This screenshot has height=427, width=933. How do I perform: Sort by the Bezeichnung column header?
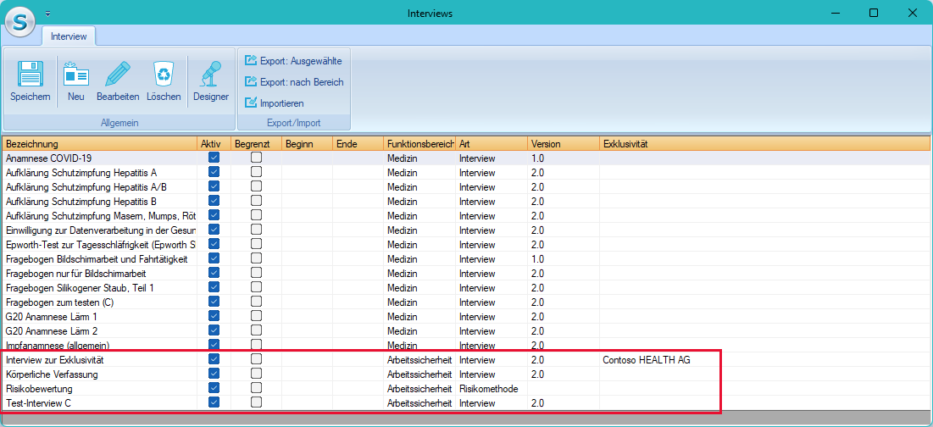(x=100, y=143)
